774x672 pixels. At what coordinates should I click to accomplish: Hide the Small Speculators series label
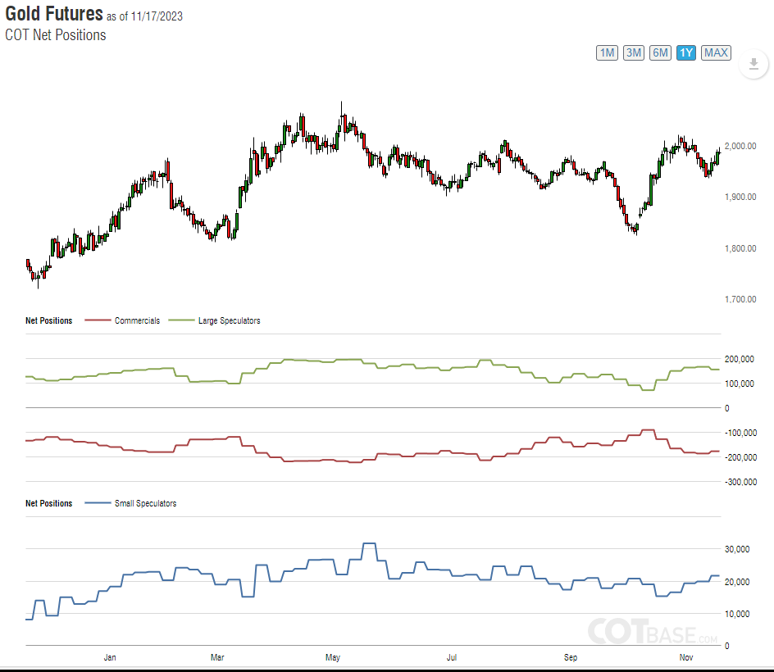pyautogui.click(x=145, y=503)
